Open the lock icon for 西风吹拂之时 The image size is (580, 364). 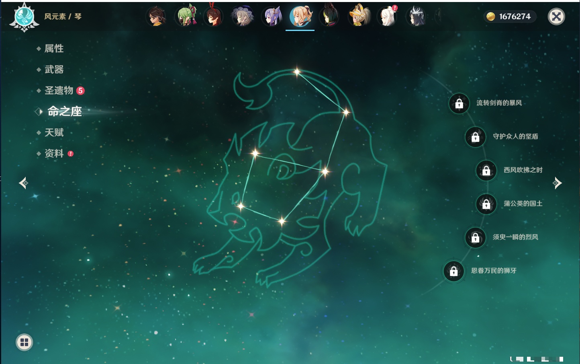coord(486,171)
